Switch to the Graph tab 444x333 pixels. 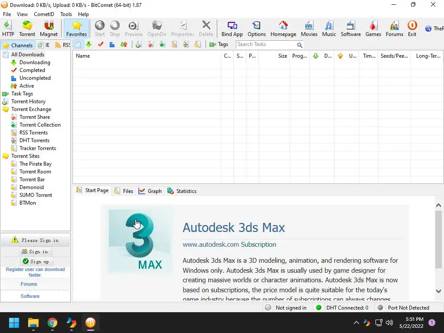pyautogui.click(x=150, y=191)
